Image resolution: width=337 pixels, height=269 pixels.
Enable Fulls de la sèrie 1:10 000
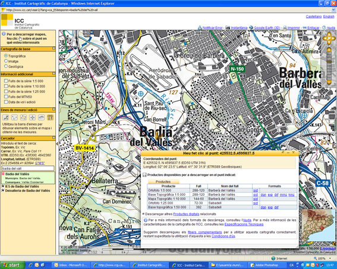click(x=6, y=86)
